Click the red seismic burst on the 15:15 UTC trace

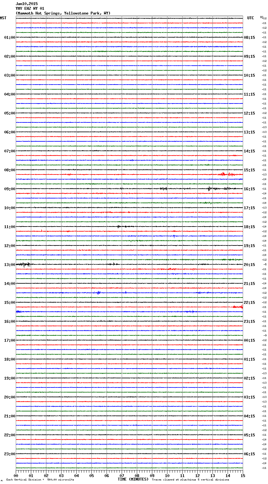pos(227,174)
